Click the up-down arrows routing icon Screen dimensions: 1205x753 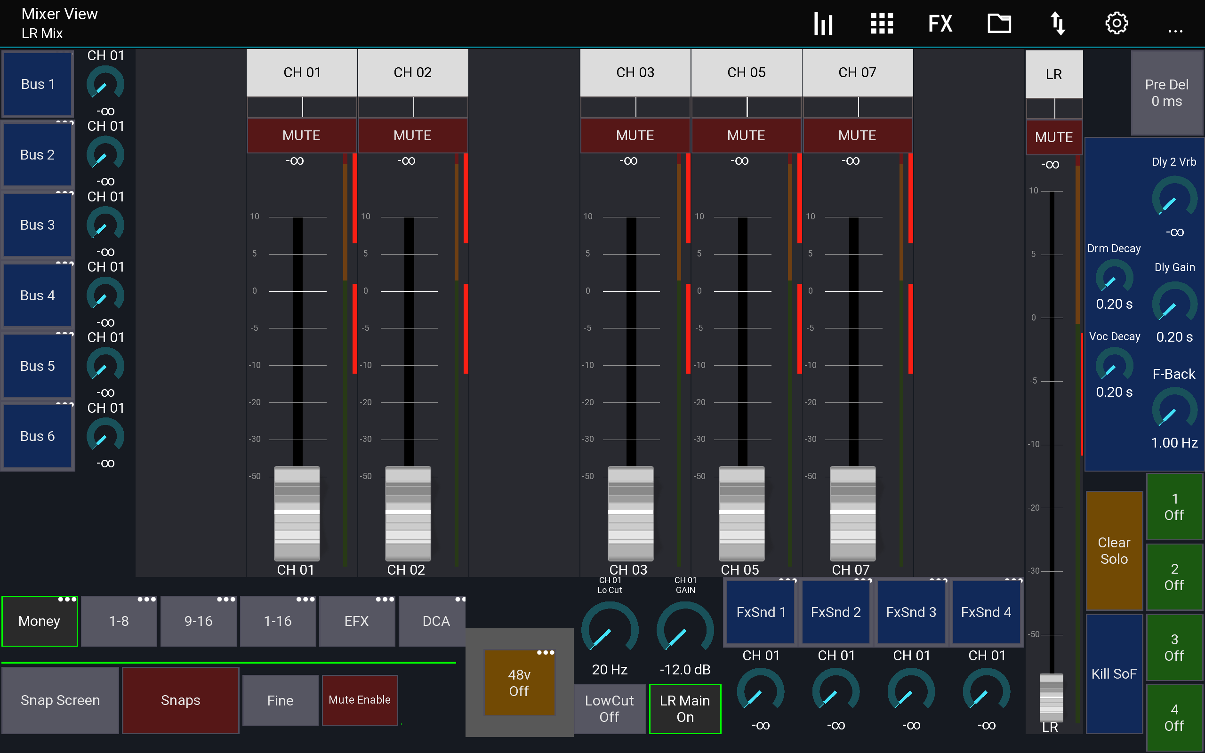click(x=1058, y=24)
